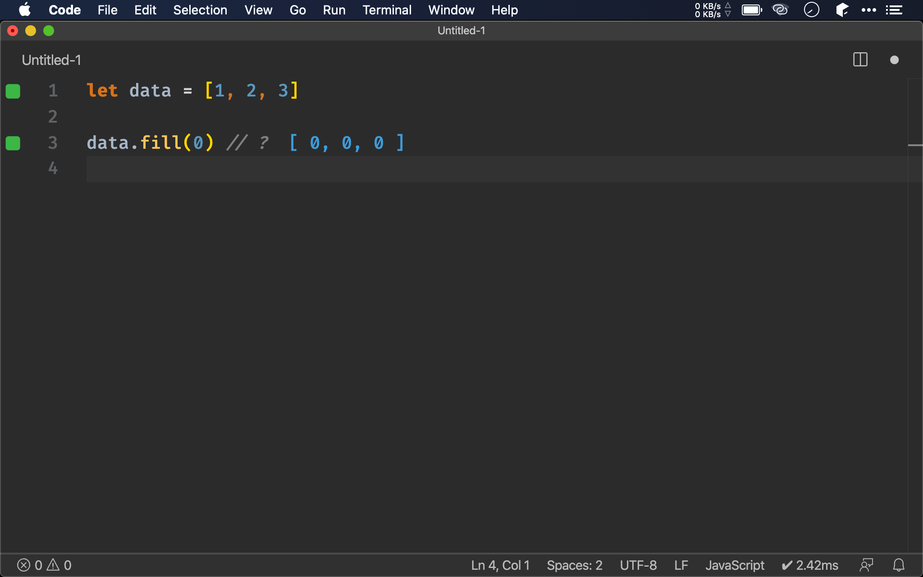Click the split editor icon
The image size is (923, 577).
(860, 59)
